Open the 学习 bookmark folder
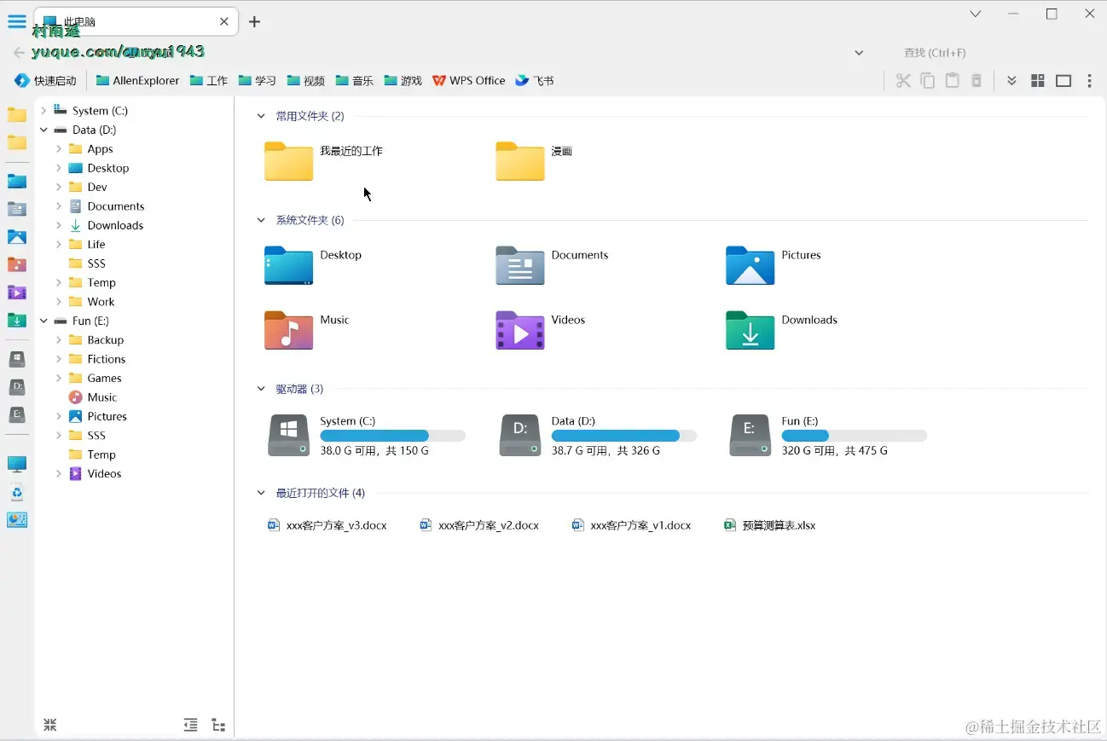 pyautogui.click(x=258, y=81)
